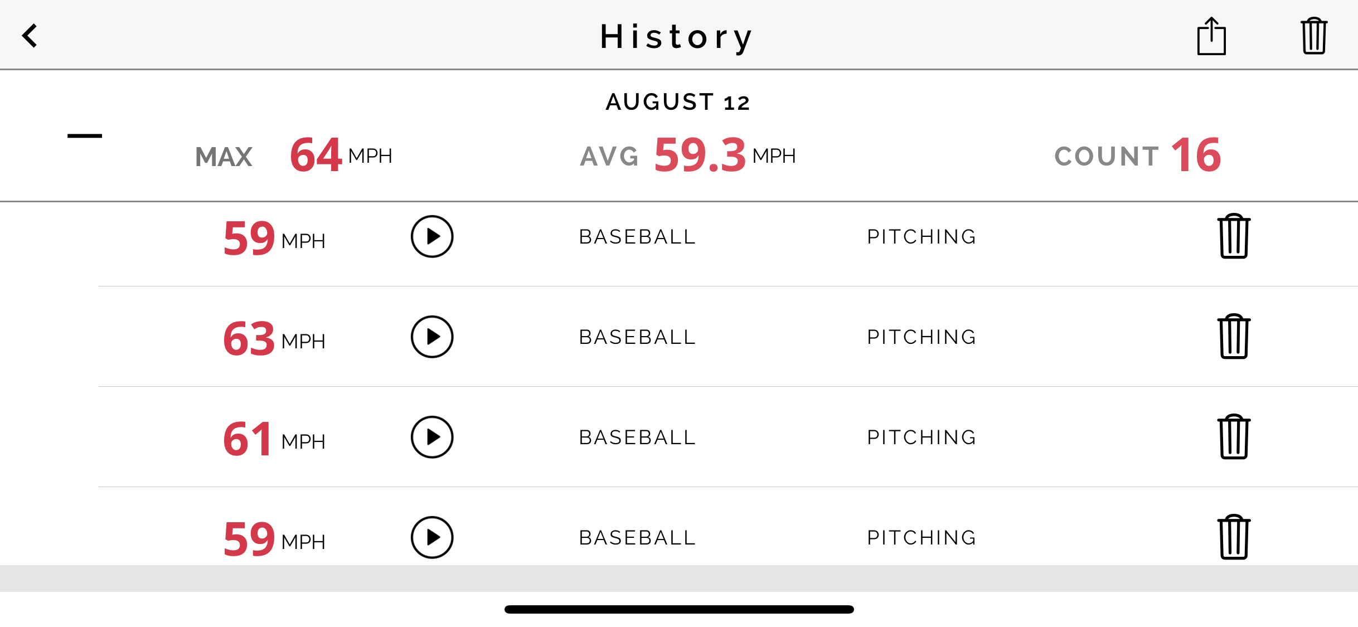This screenshot has height=627, width=1358.
Task: Tap the MAX 64 MPH statistic
Action: pos(294,155)
